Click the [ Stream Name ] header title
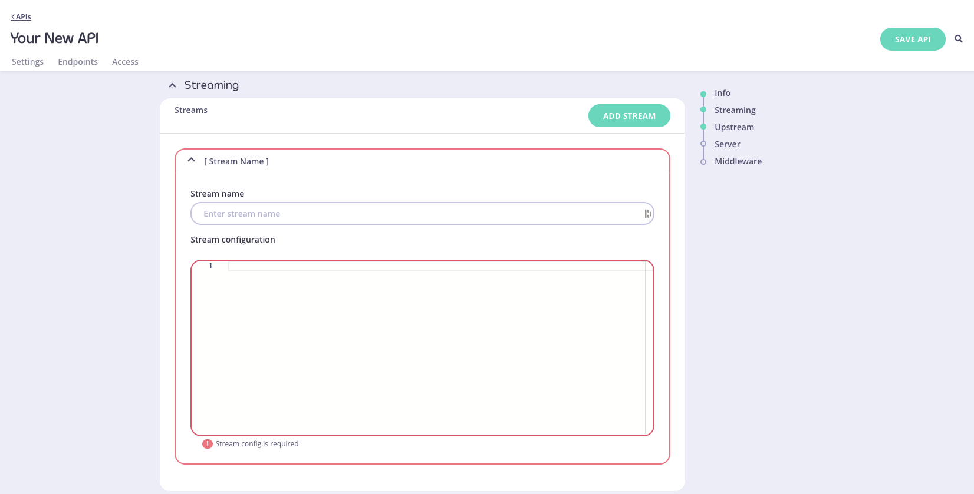974x494 pixels. [236, 161]
